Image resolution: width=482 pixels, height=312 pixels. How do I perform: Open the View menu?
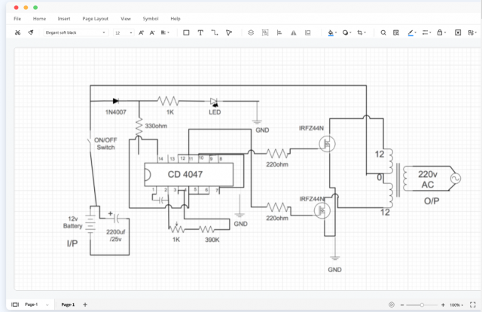coord(126,18)
